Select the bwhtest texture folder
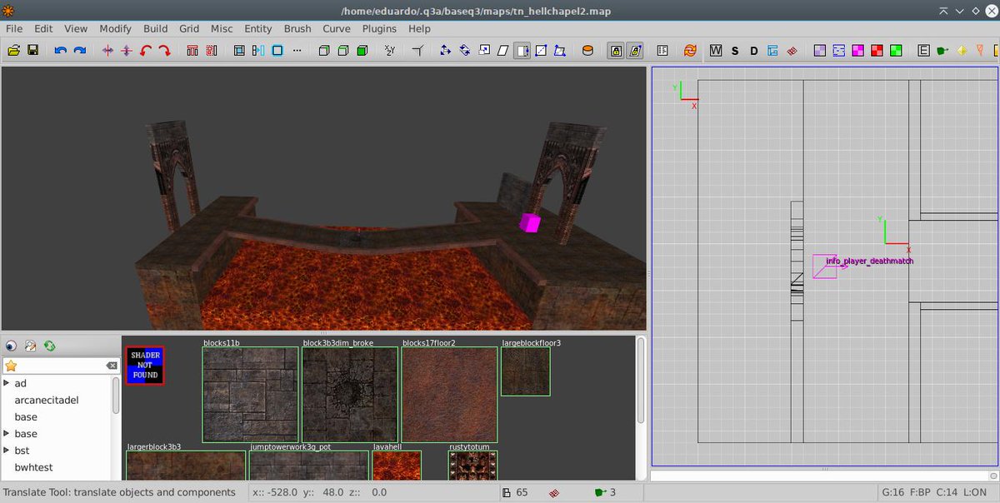The width and height of the screenshot is (1000, 503). [x=34, y=467]
